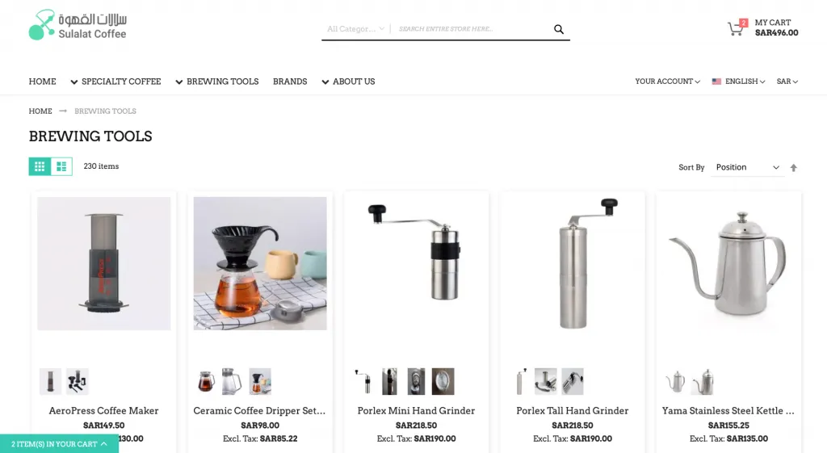Click the Sulalat Coffee logo
Viewport: 827px width, 453px height.
(x=78, y=25)
